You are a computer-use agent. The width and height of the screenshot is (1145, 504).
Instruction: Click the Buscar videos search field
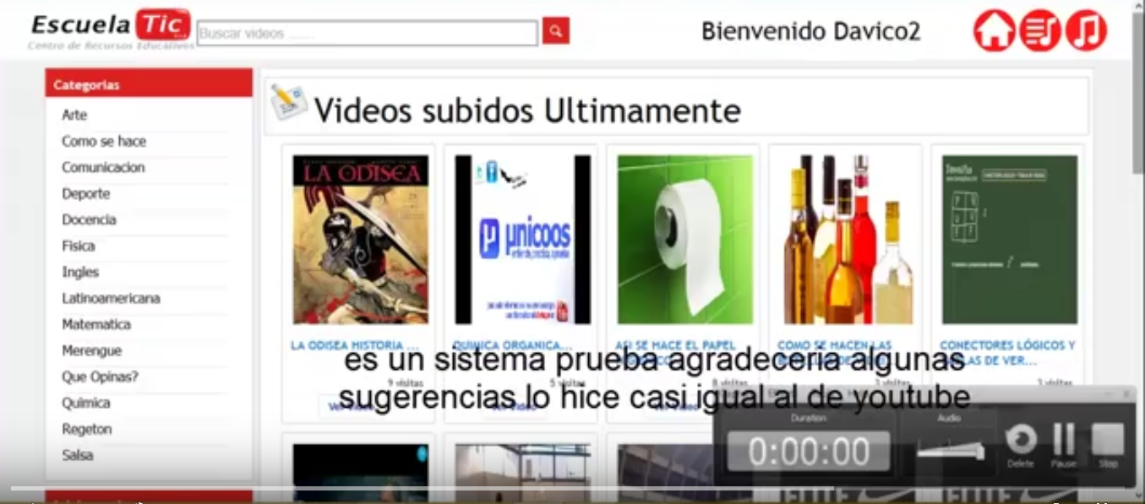[x=367, y=33]
